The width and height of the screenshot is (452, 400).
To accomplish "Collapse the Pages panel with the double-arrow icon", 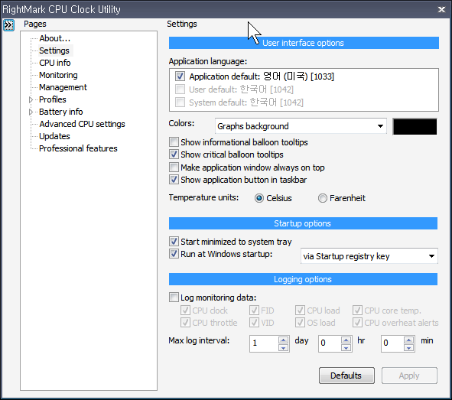I will pyautogui.click(x=8, y=25).
